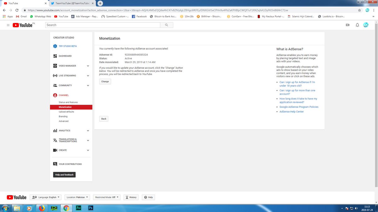Click the search magnifier button
This screenshot has height=212, width=378.
point(166,25)
